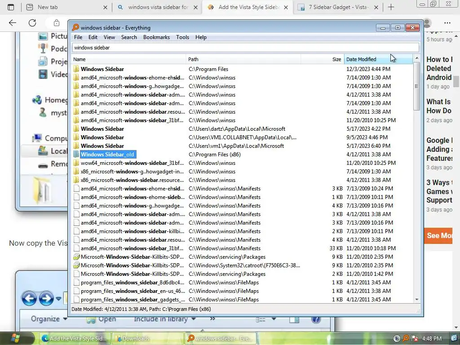The width and height of the screenshot is (460, 345).
Task: Click the amd64_microsoft-windows-ehome-sideb manifest file icon
Action: [76, 197]
